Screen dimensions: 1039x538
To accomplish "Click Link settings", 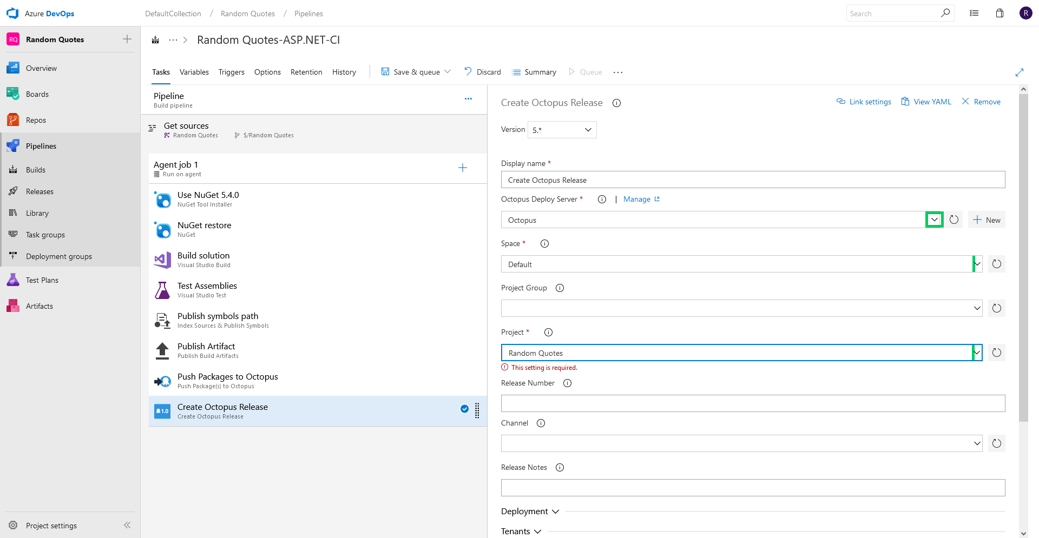I will (x=864, y=102).
